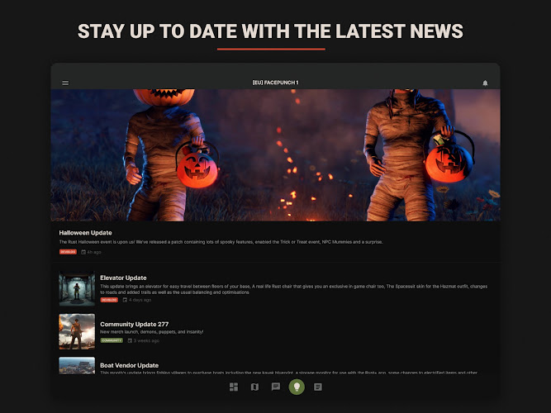Open the Elevator Update article title
The width and height of the screenshot is (551, 413).
tap(123, 278)
